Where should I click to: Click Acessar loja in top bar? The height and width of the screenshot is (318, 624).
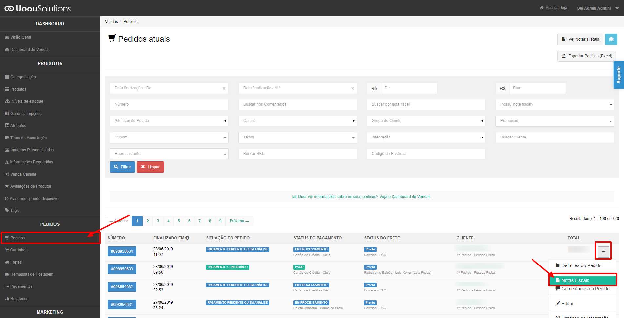(554, 8)
